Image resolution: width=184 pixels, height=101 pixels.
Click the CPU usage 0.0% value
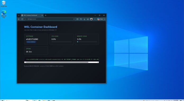coord(54,39)
